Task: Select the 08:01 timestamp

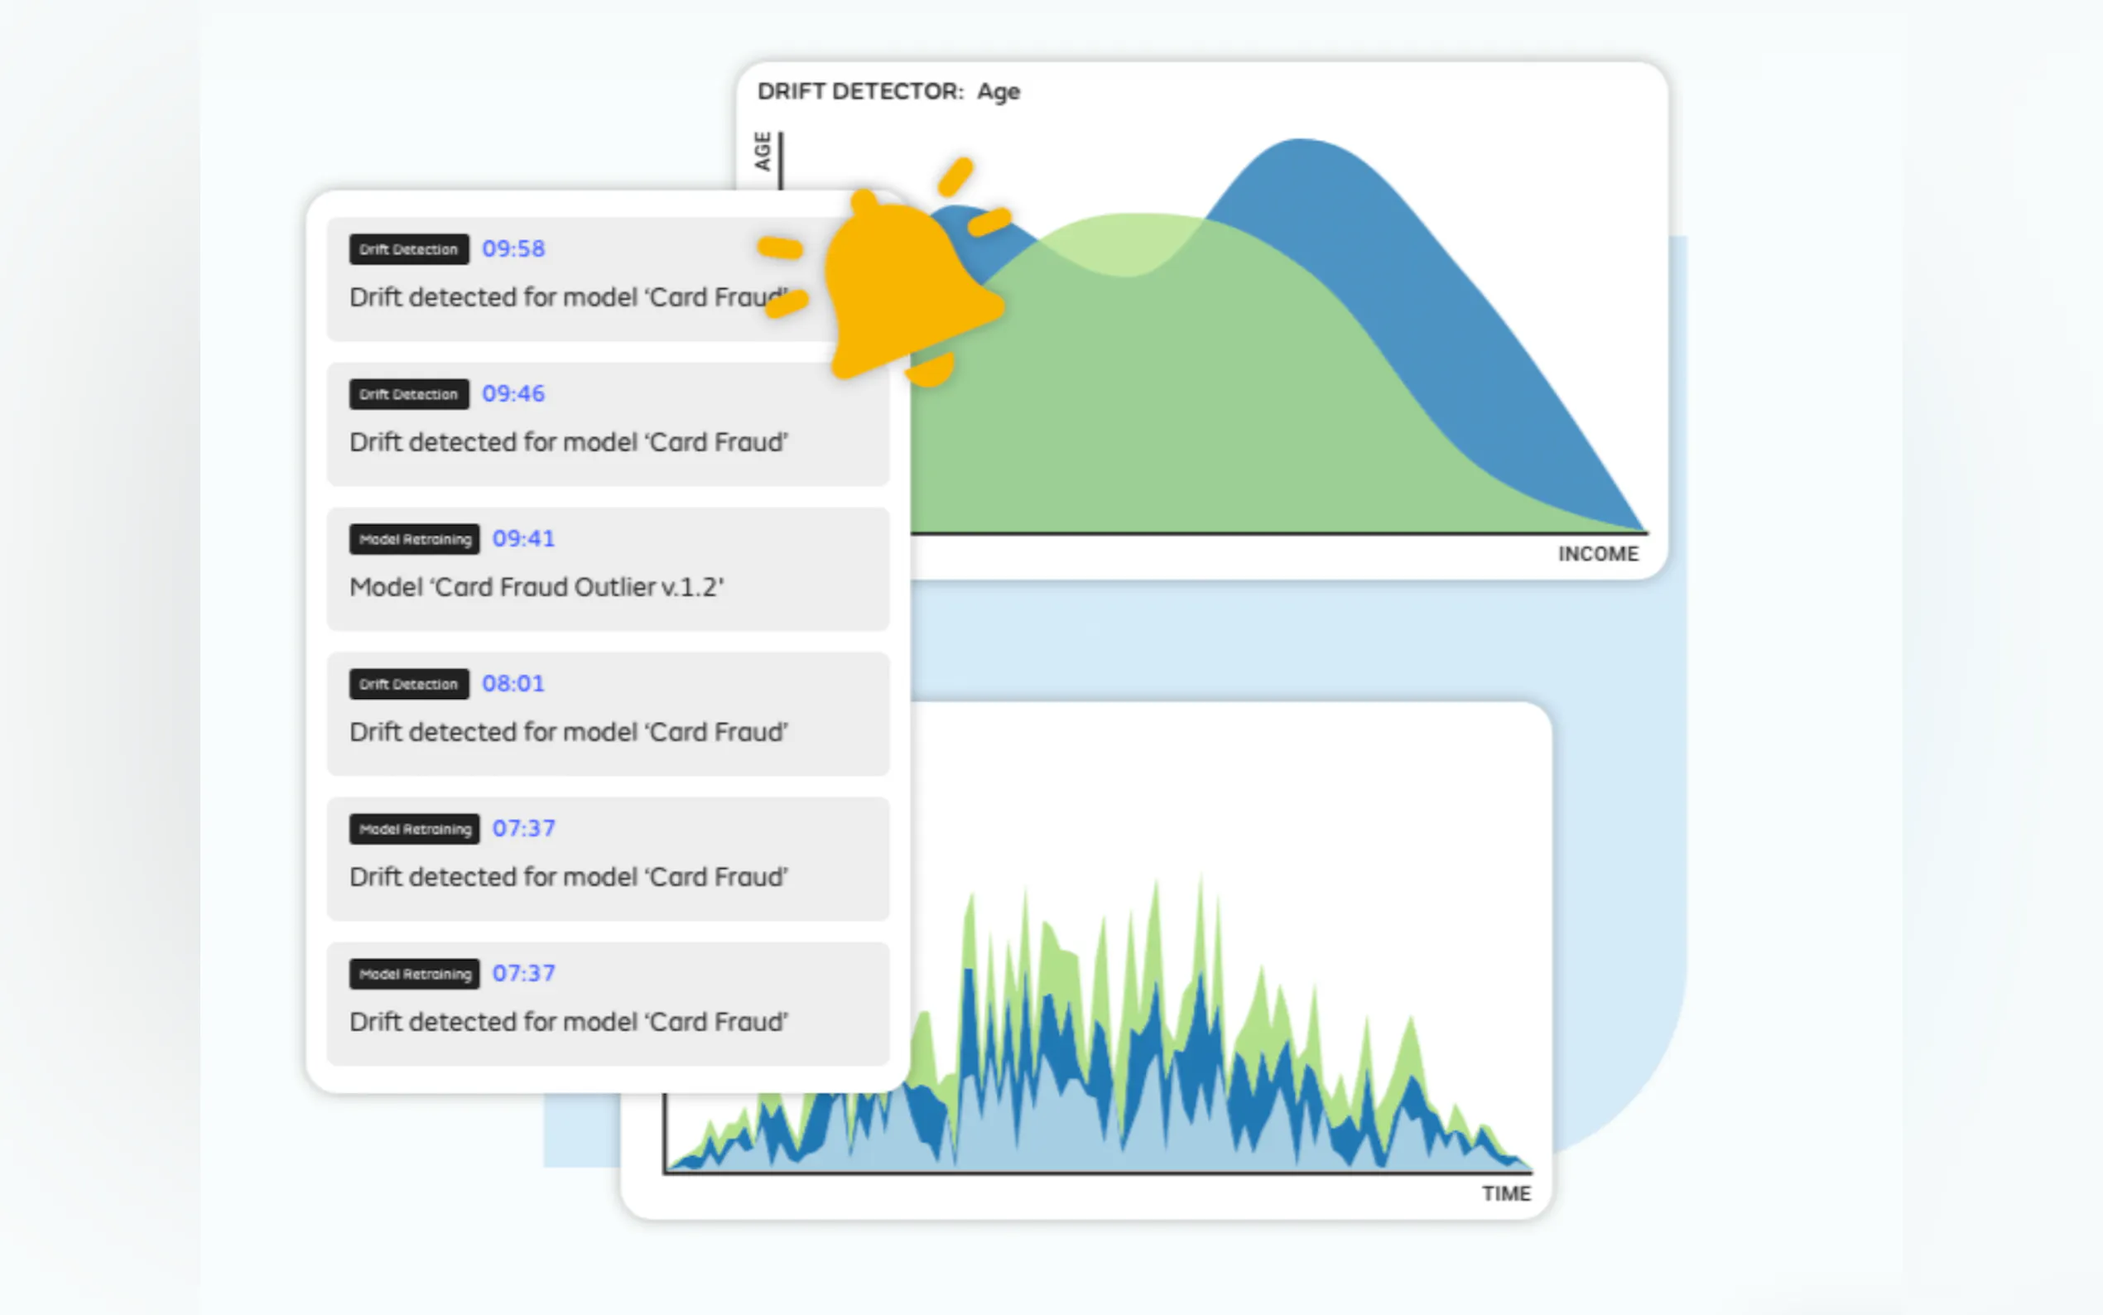Action: point(513,684)
